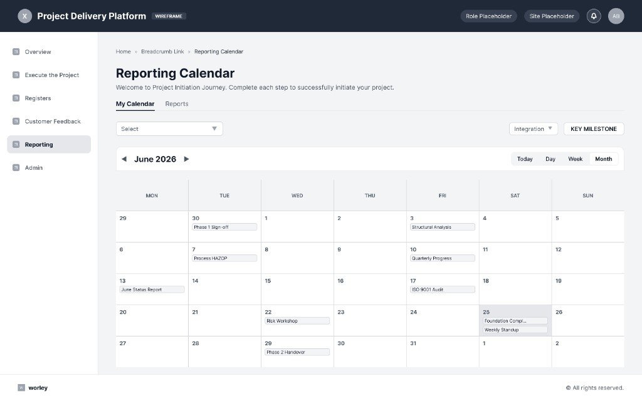Select the Month view
The width and height of the screenshot is (642, 401).
(x=604, y=159)
